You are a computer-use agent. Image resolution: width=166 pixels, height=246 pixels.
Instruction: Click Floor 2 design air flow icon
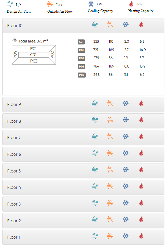(95, 219)
